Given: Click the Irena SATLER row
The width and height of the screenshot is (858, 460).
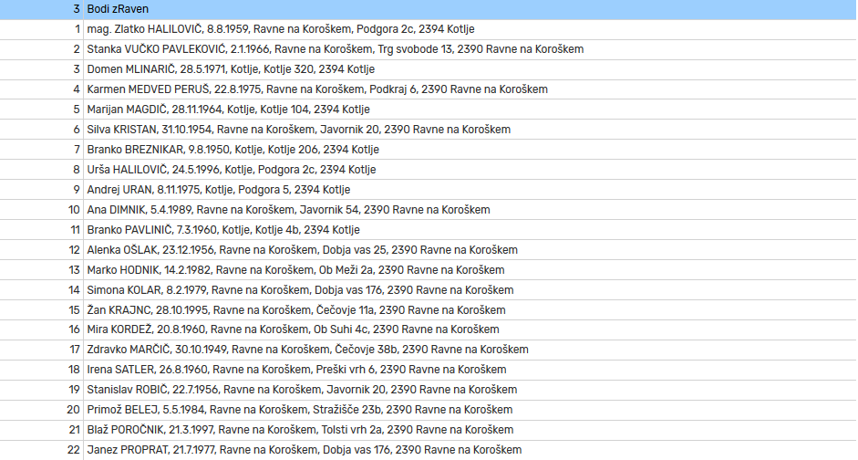Looking at the screenshot, I should tap(296, 370).
